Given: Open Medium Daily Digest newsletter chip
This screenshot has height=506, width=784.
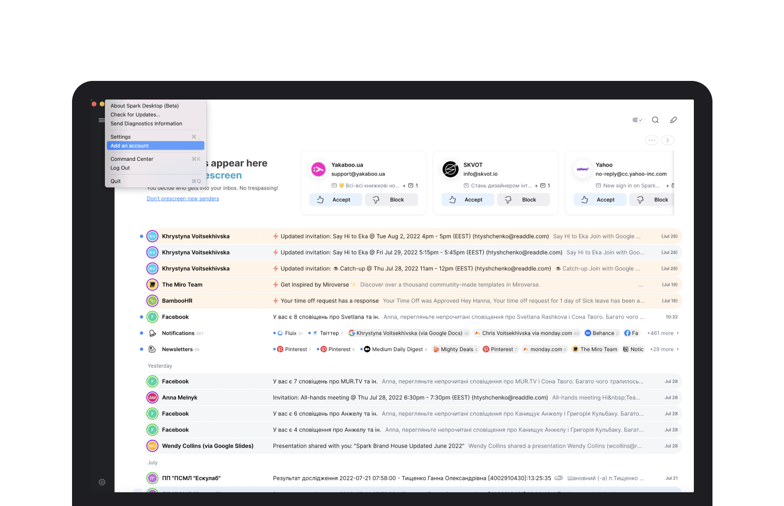Looking at the screenshot, I should (395, 350).
